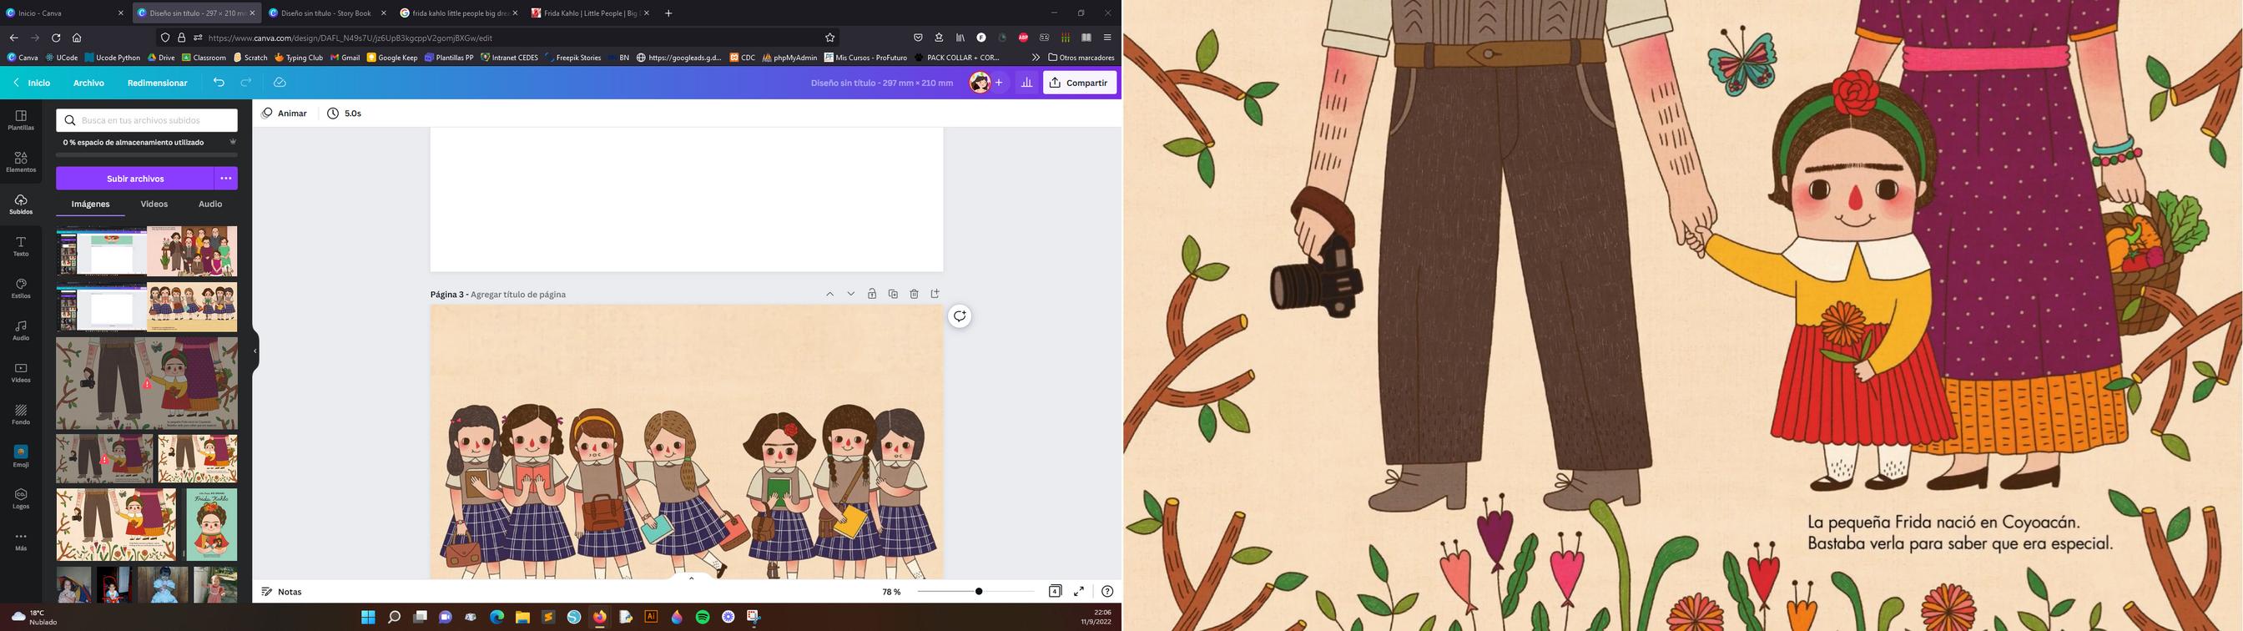Open the help question mark

pos(1106,591)
